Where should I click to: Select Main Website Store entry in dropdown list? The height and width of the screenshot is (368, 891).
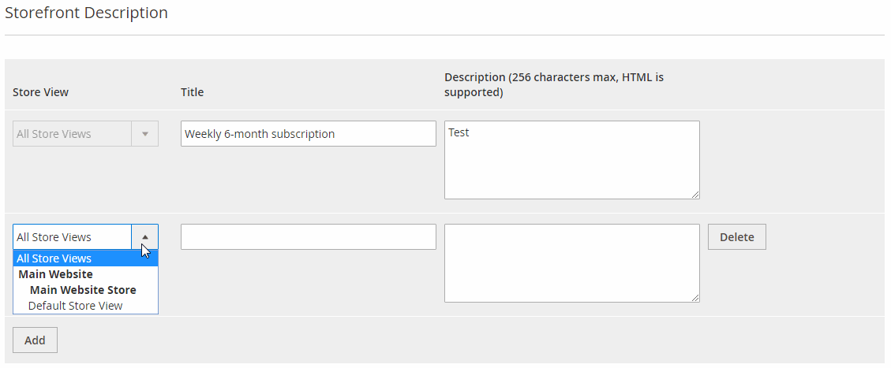[x=83, y=290]
